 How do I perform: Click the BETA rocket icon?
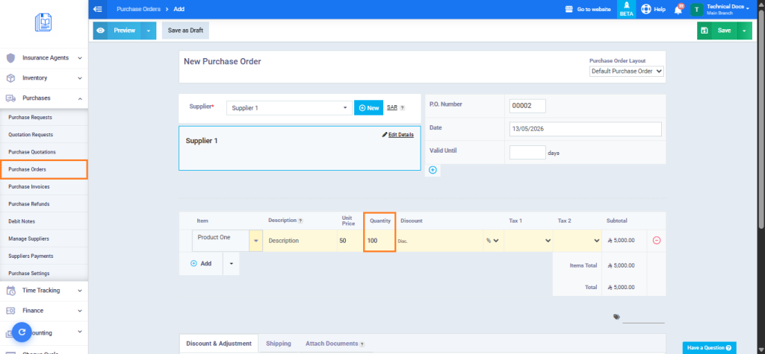click(627, 9)
